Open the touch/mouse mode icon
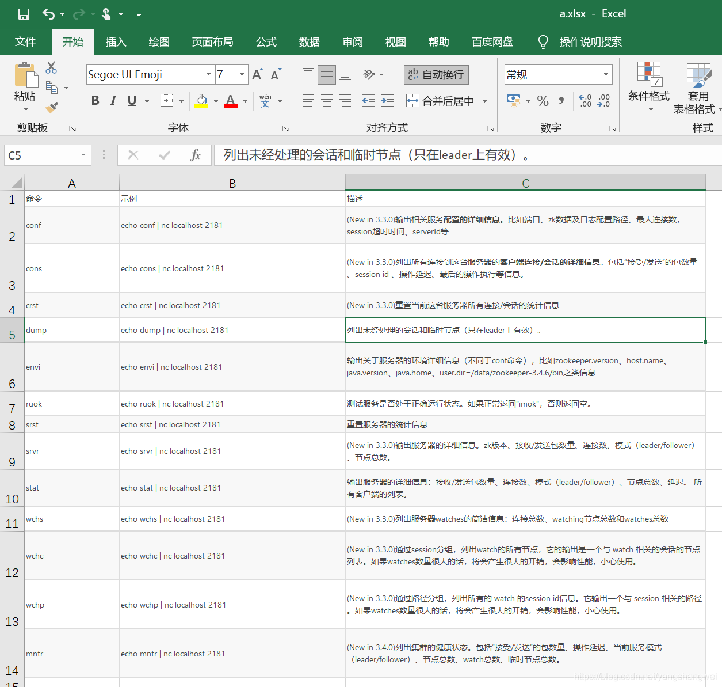 click(106, 14)
